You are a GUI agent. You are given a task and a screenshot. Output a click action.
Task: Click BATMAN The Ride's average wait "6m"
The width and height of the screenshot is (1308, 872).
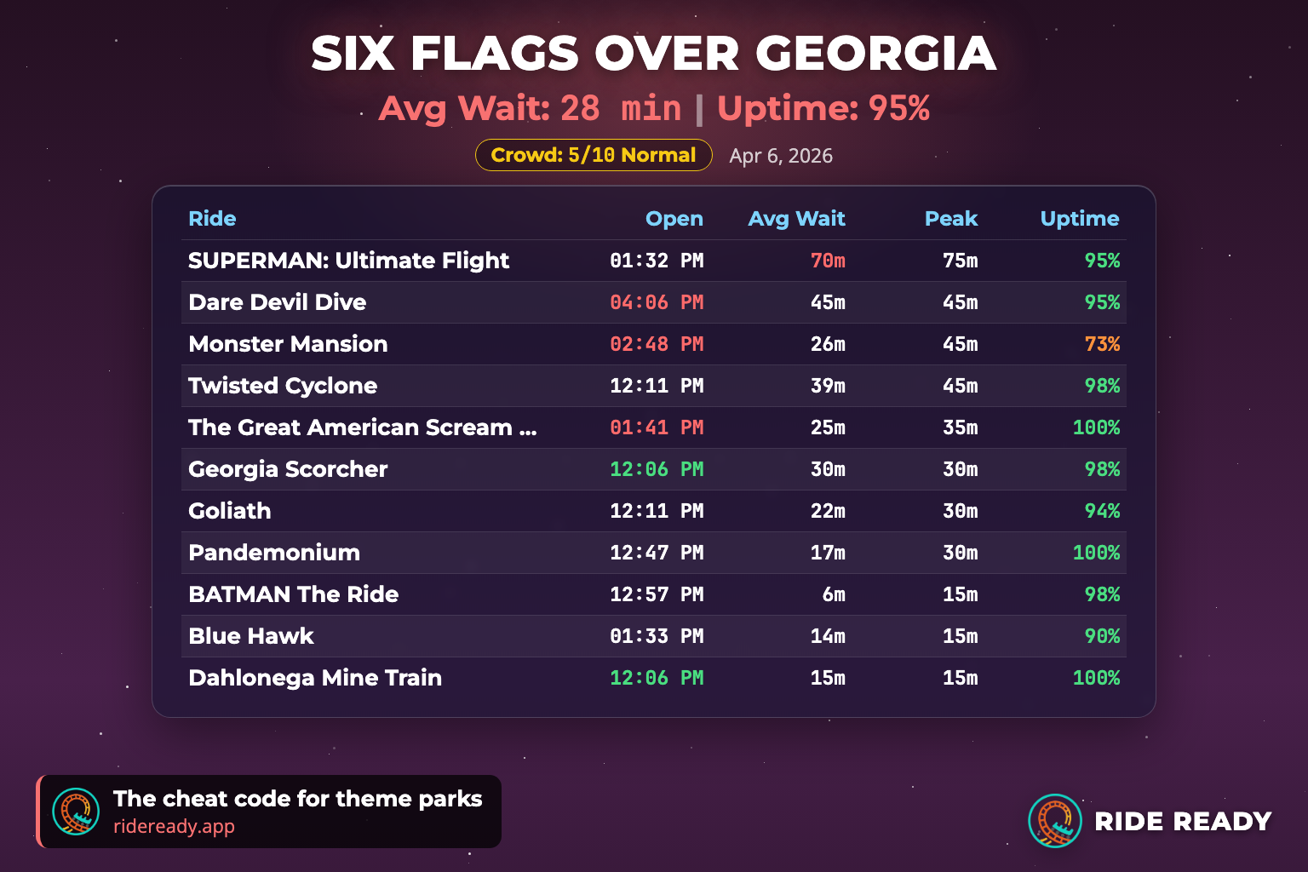(x=834, y=594)
